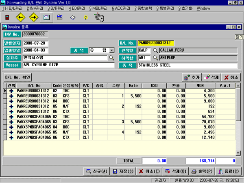Search loading port with magnifier next to CALP

(155, 50)
